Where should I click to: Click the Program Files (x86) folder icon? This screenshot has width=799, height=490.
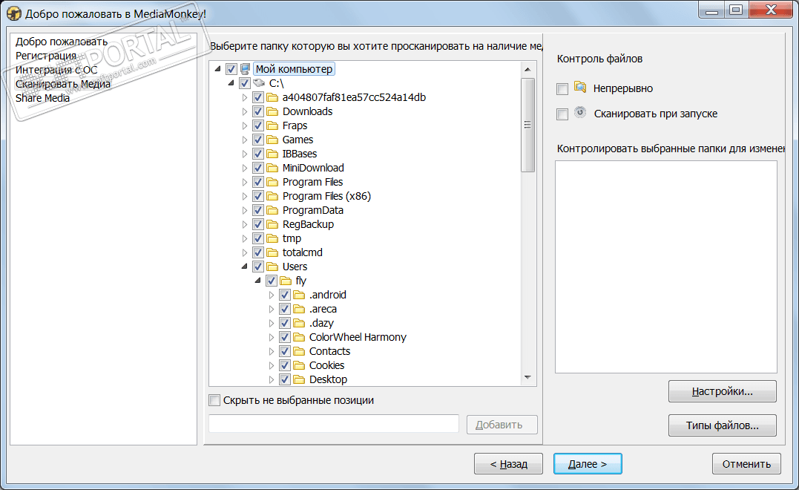tap(272, 196)
